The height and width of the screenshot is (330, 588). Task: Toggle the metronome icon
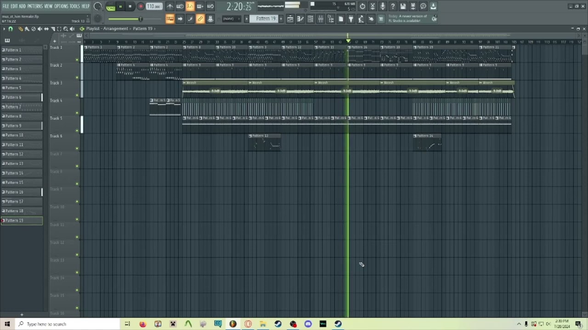pyautogui.click(x=170, y=6)
